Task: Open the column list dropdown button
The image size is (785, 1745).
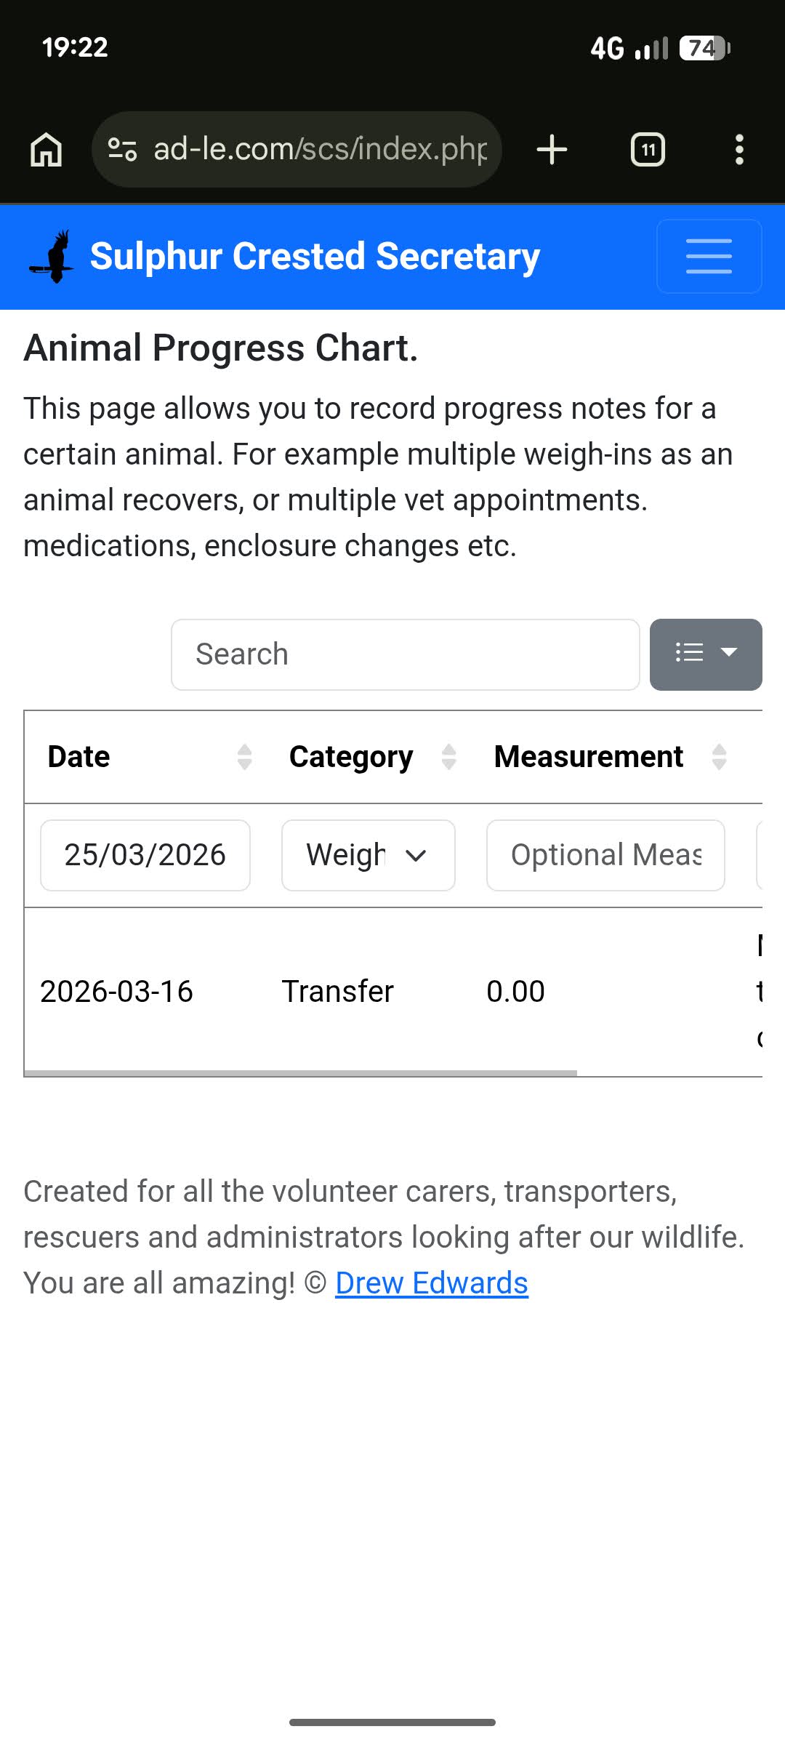Action: click(x=705, y=654)
